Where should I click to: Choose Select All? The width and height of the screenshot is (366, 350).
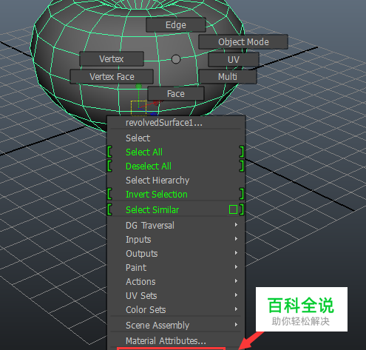(176, 152)
